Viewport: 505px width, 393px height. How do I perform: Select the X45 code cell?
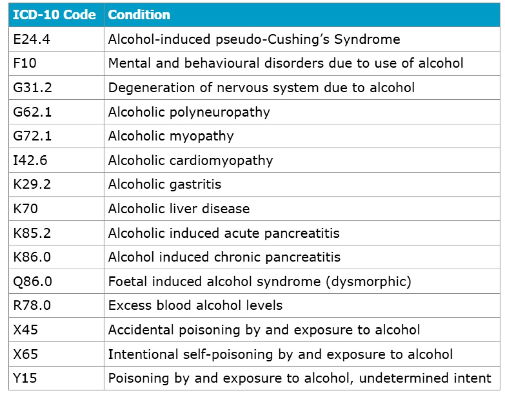coord(25,329)
